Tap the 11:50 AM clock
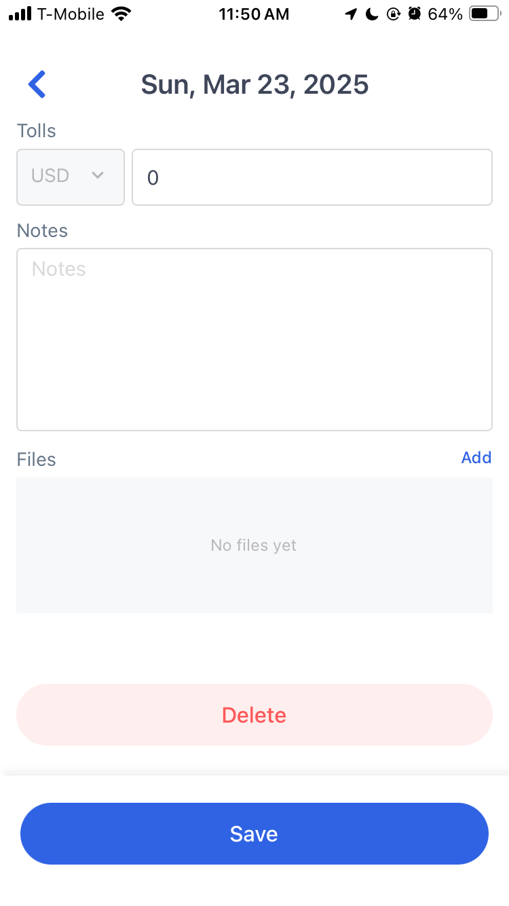 pyautogui.click(x=254, y=14)
